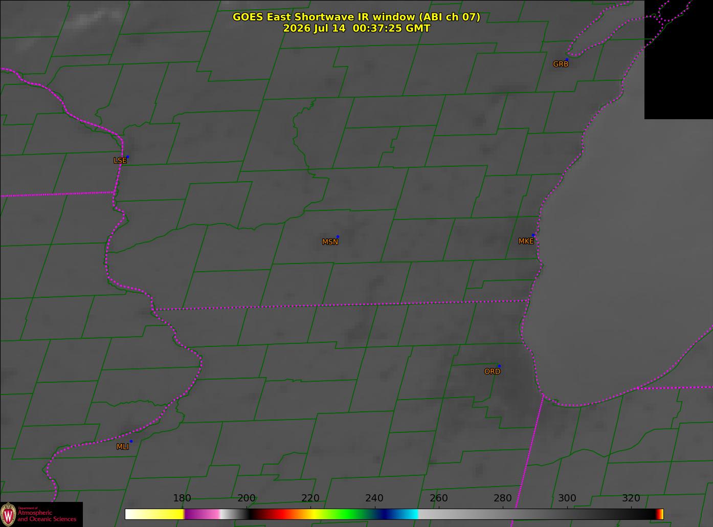Click the MKE station marker
Image resolution: width=713 pixels, height=527 pixels.
(533, 235)
